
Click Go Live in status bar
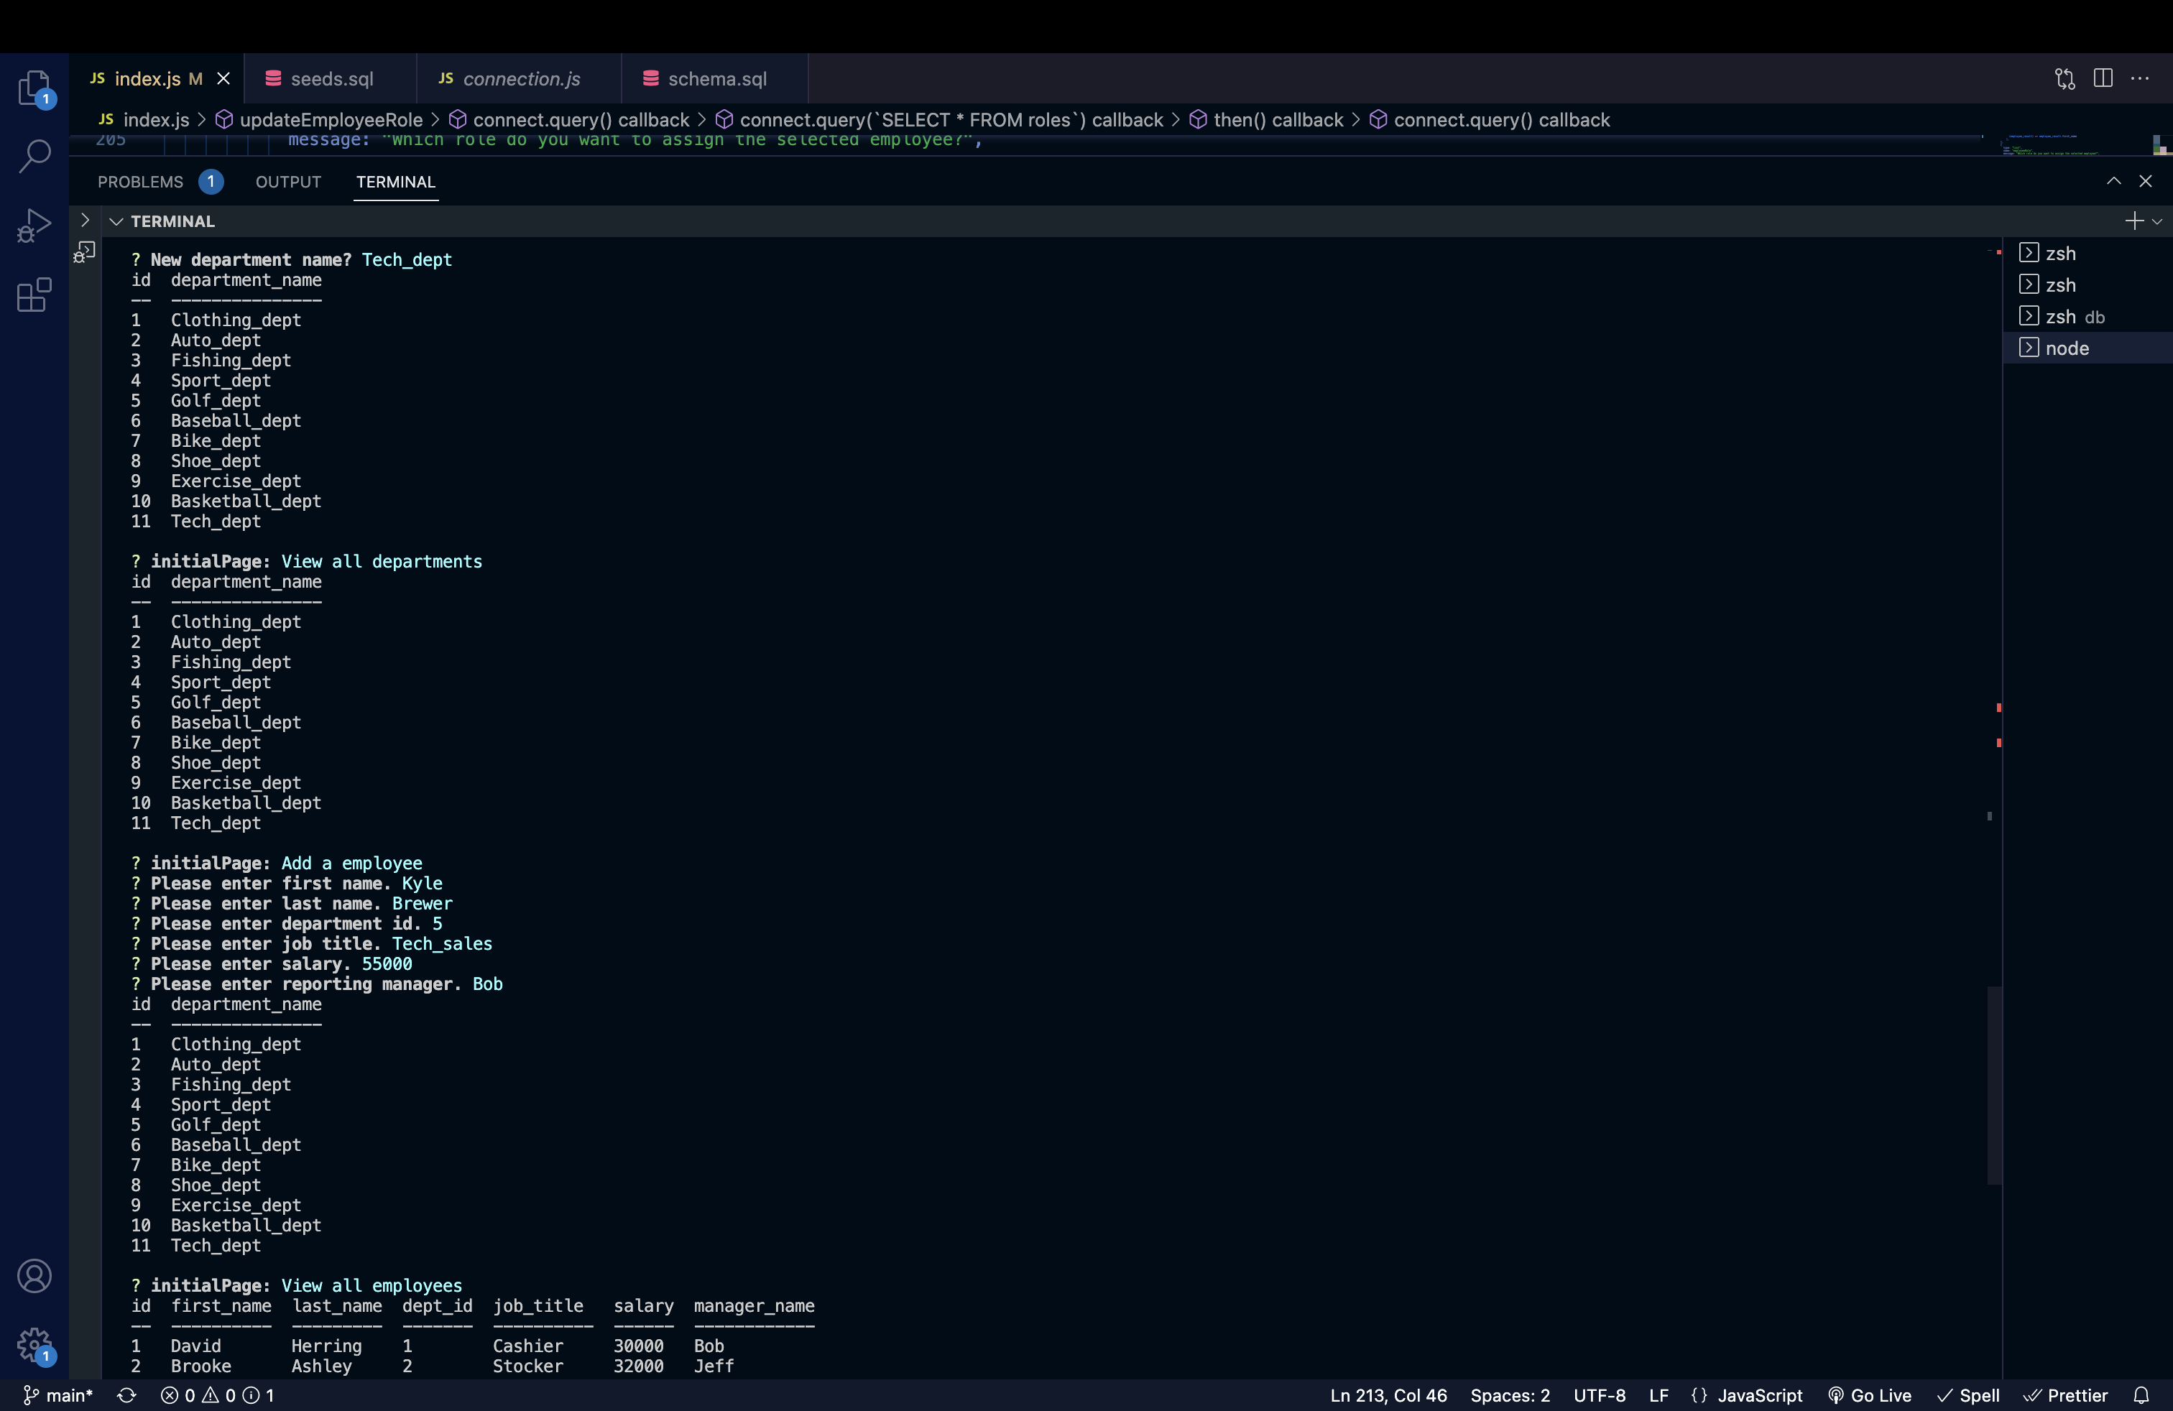(x=1870, y=1394)
